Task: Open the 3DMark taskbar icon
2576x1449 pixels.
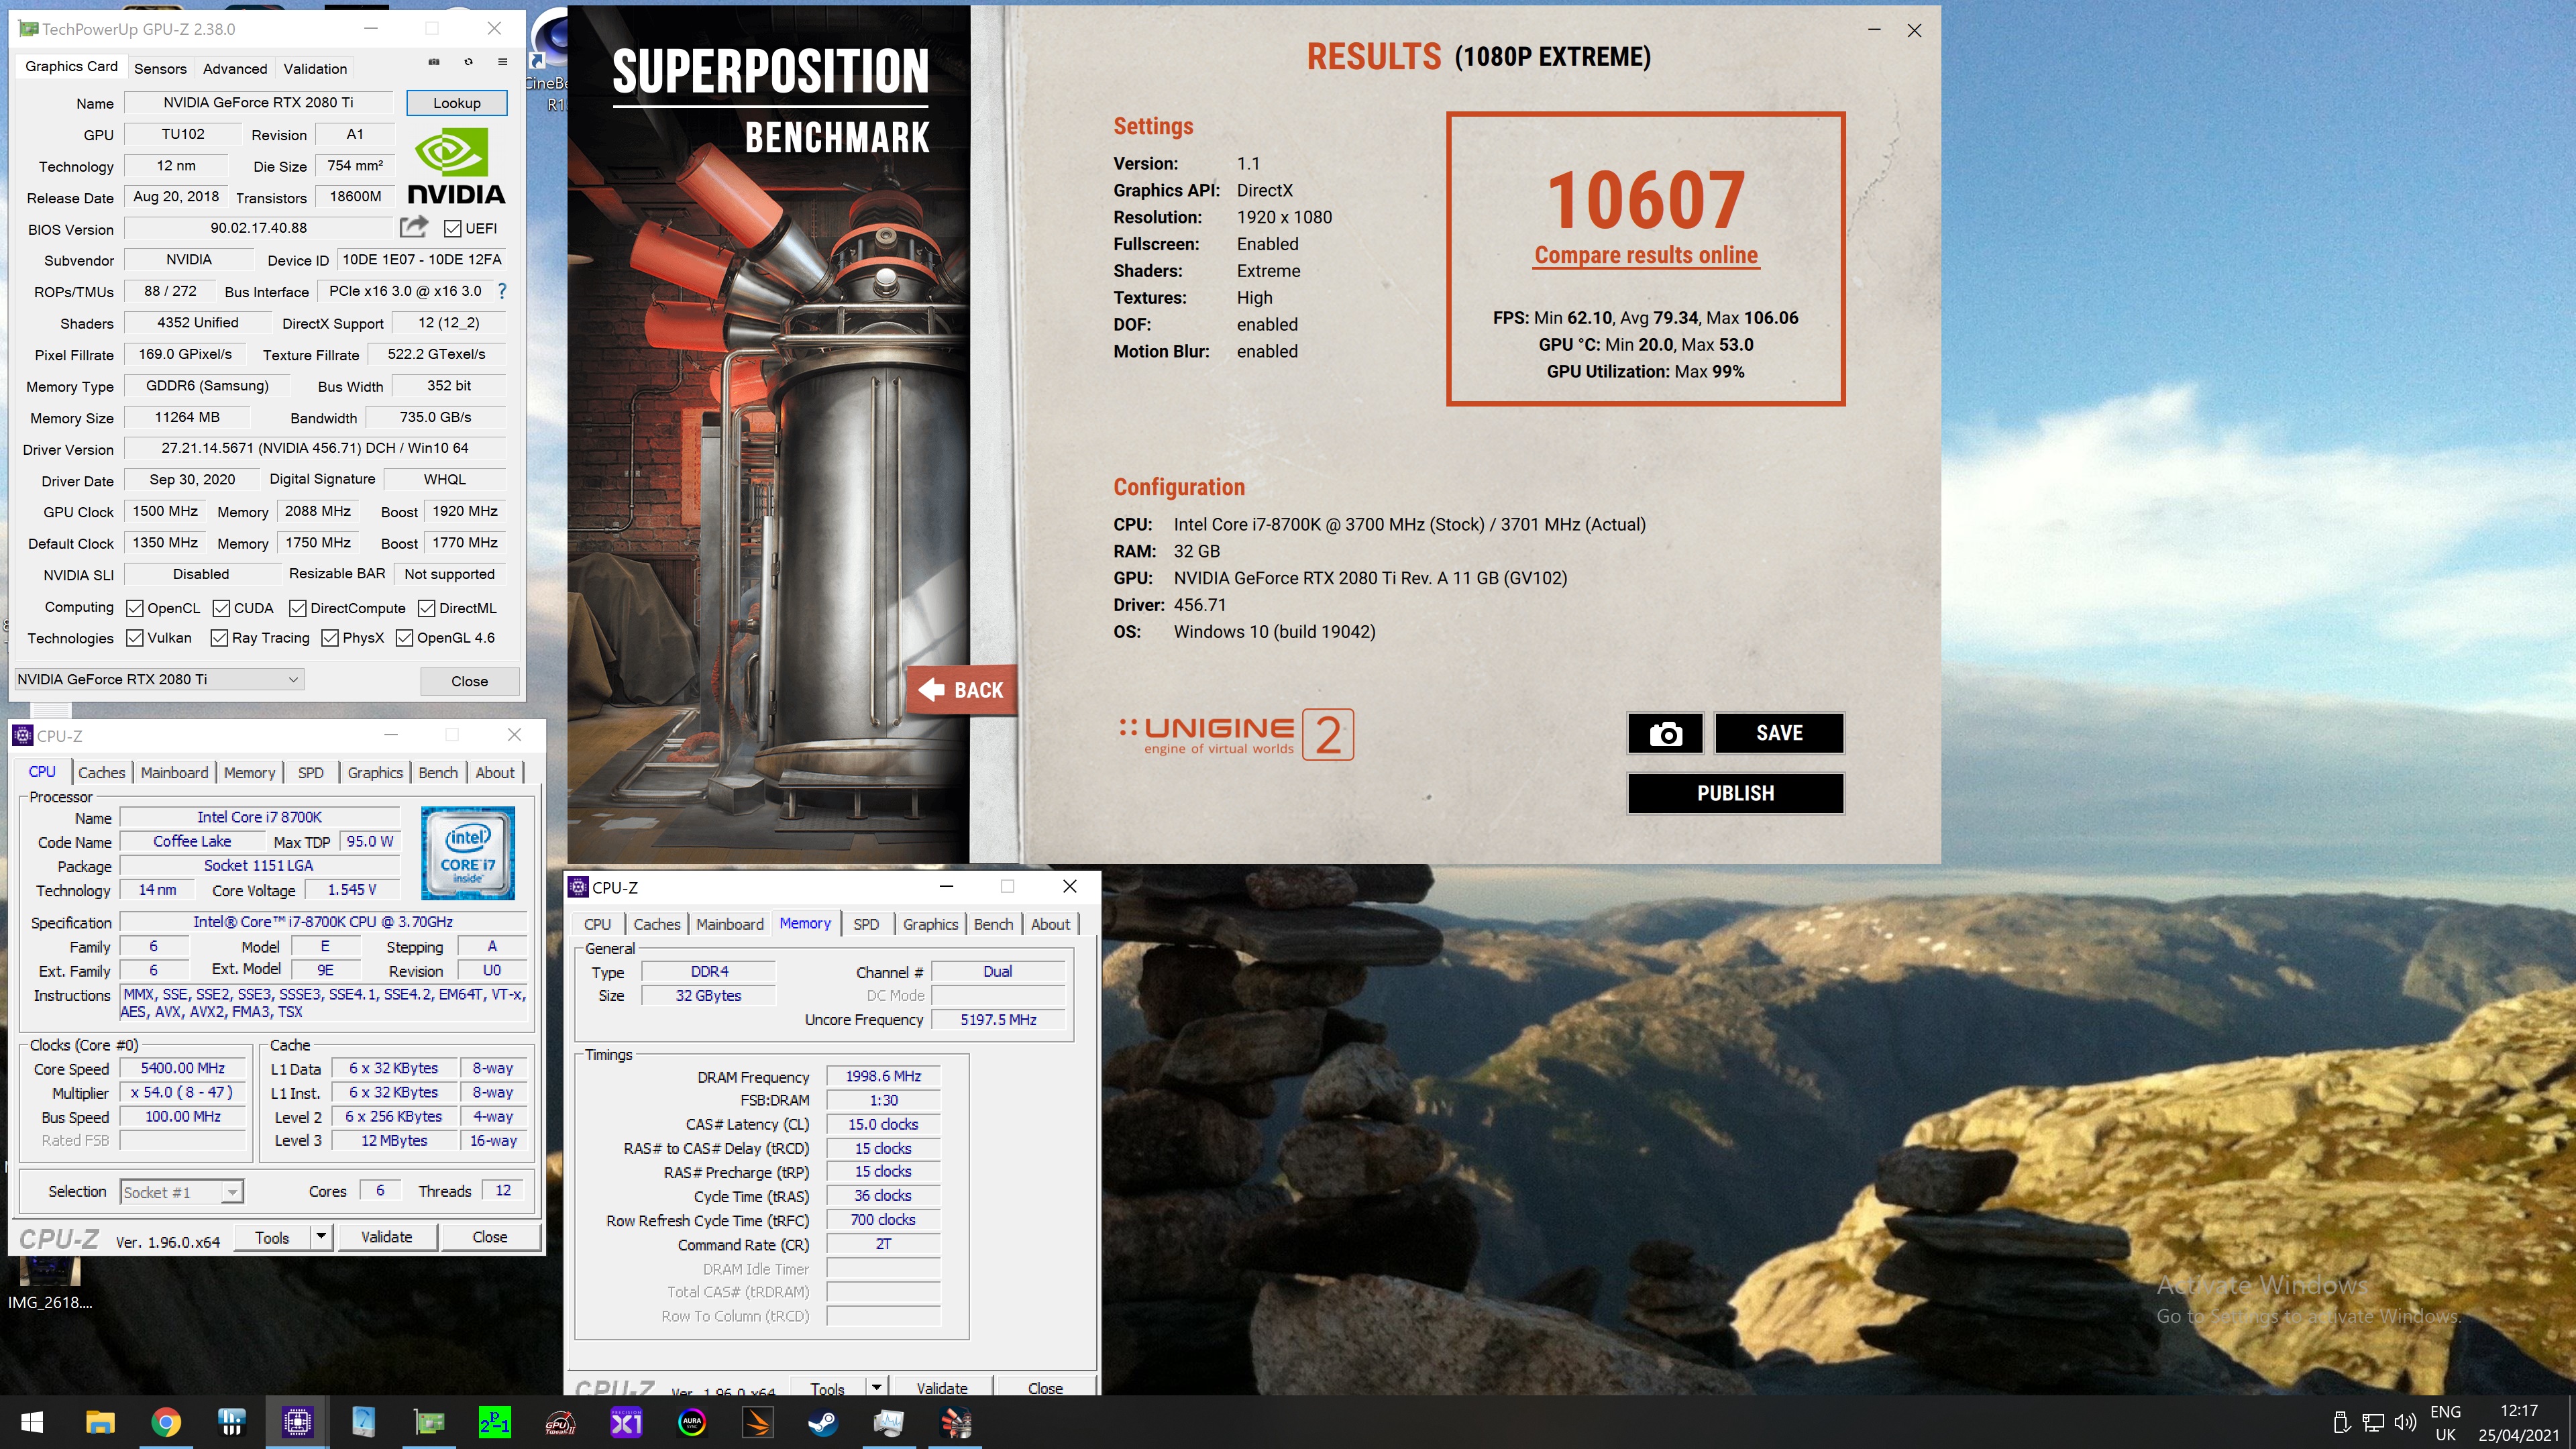Action: pyautogui.click(x=757, y=1422)
